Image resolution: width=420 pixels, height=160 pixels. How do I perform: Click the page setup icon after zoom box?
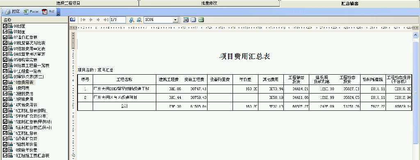coord(186,20)
